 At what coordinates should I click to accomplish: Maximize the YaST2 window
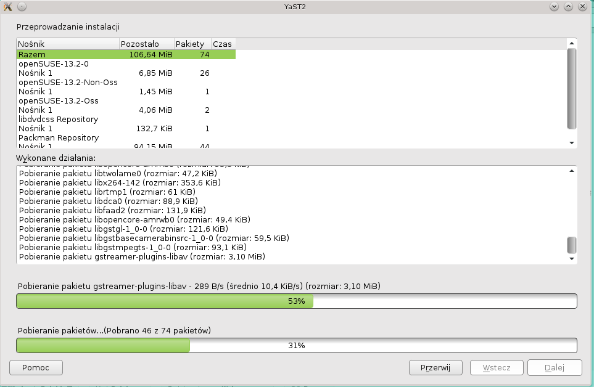568,6
